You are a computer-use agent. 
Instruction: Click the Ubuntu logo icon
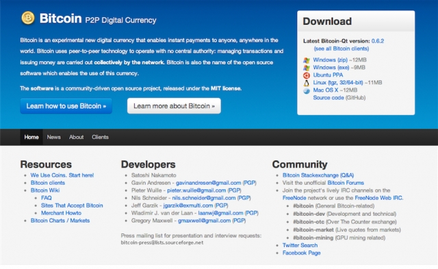(307, 75)
